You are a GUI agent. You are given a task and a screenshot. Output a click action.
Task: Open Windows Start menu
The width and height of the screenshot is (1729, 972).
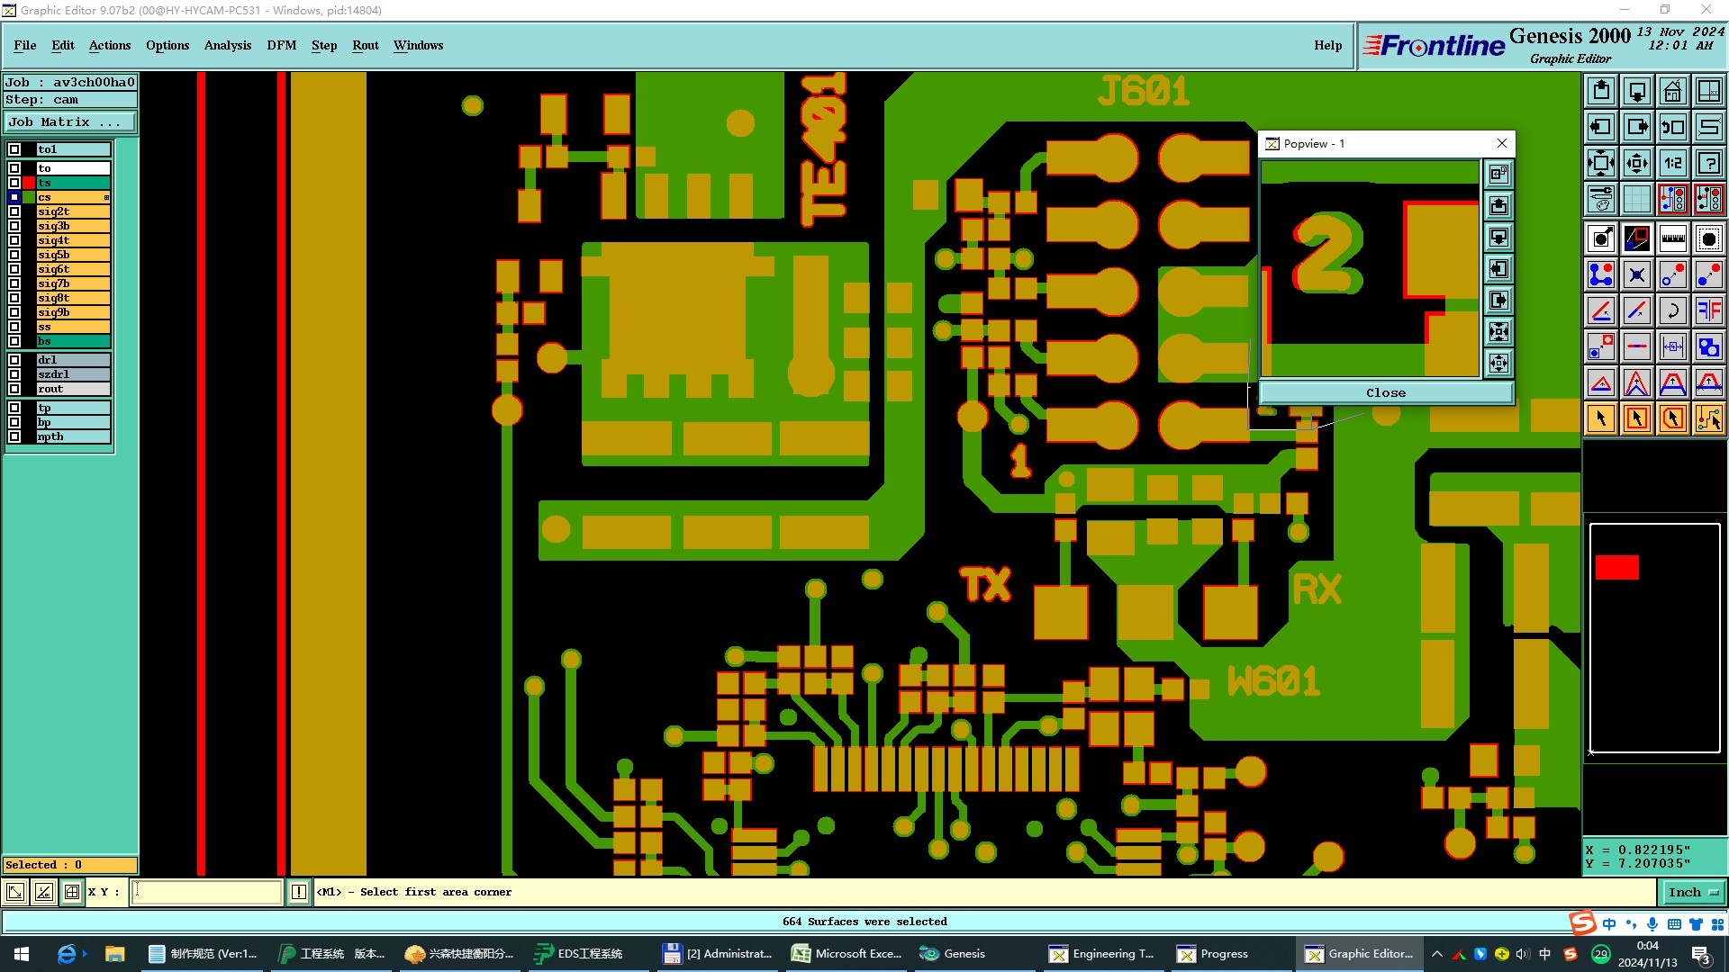[22, 954]
